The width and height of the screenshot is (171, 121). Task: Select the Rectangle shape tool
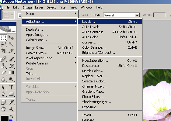[11, 94]
